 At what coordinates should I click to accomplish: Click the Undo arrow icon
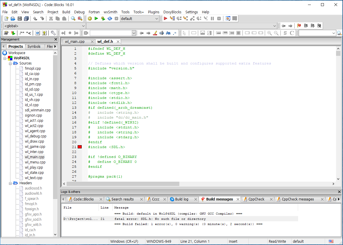(x=35, y=19)
